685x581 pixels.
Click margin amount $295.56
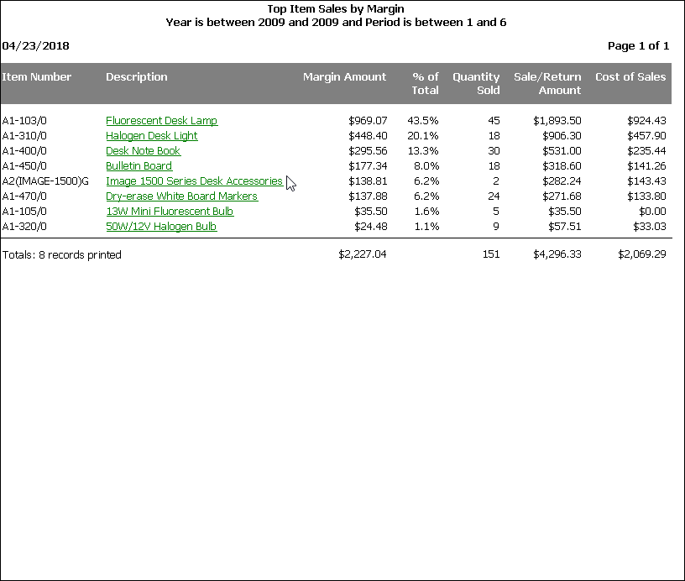click(368, 151)
